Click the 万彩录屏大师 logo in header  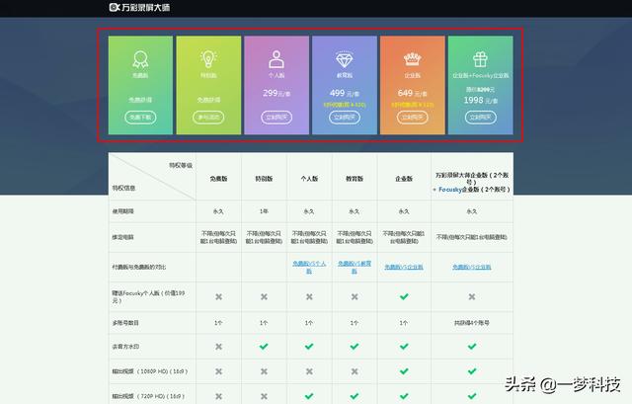coord(139,7)
